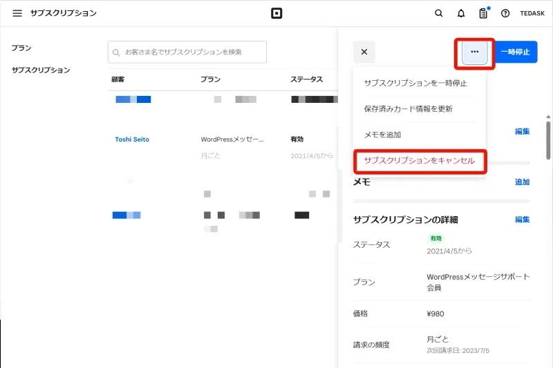Click 編集 link beside the dropdown menu

point(523,132)
